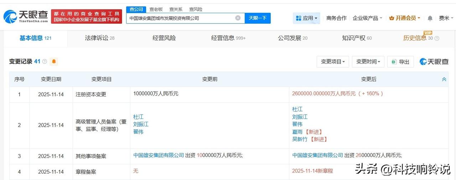Viewport: 456px width, 180px height.
Task: Open the 基本信息 tab
Action: (x=35, y=38)
